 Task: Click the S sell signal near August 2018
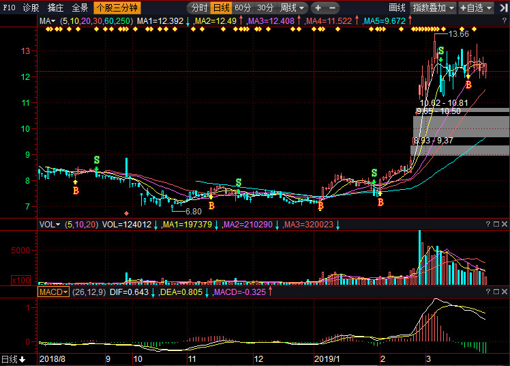click(97, 160)
